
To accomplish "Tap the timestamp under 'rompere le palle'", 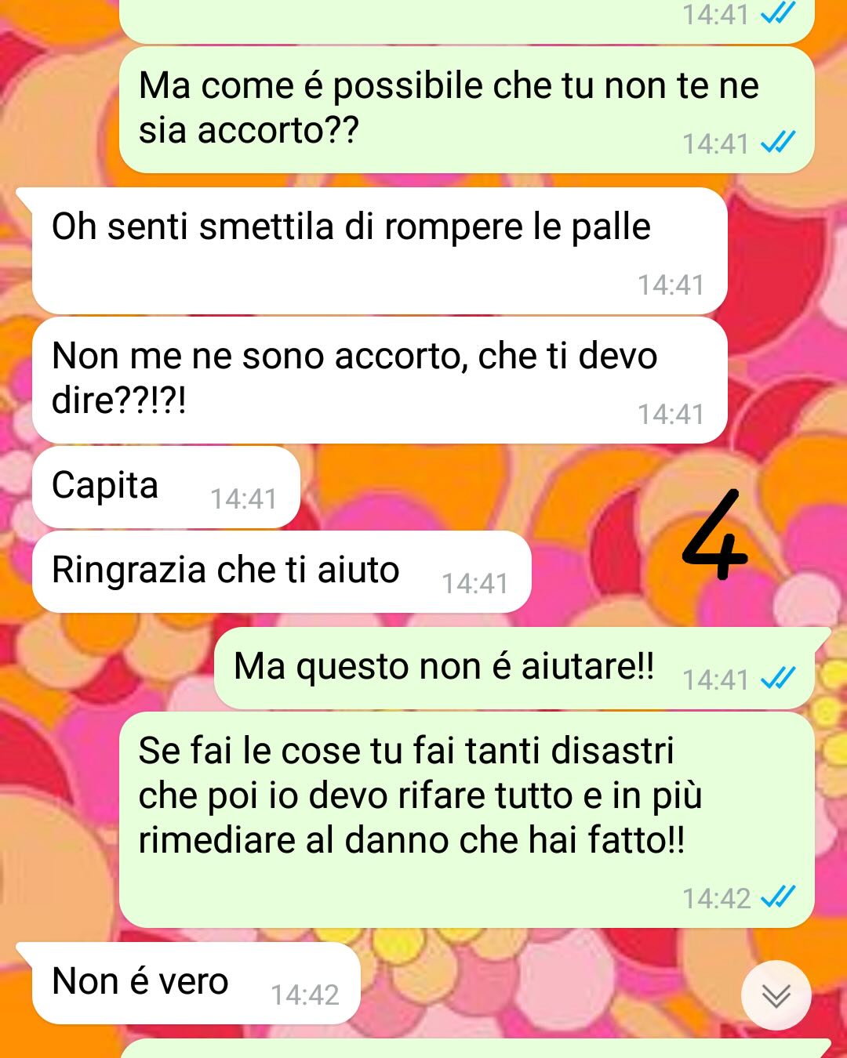I will click(671, 285).
